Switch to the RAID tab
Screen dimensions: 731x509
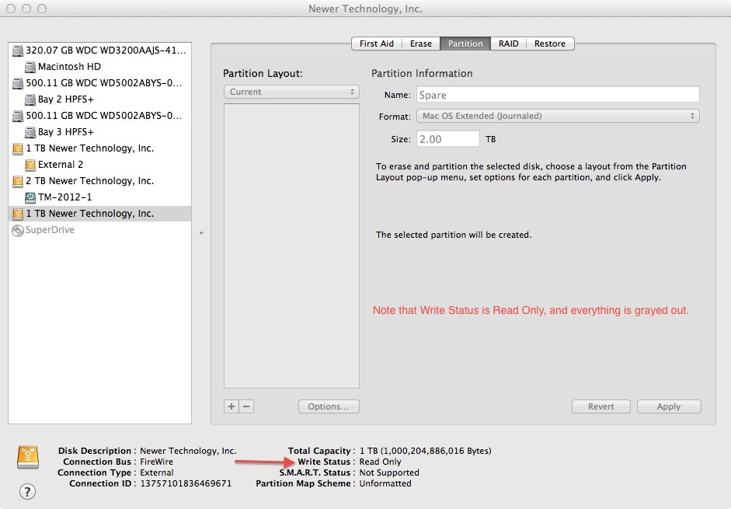click(x=508, y=44)
